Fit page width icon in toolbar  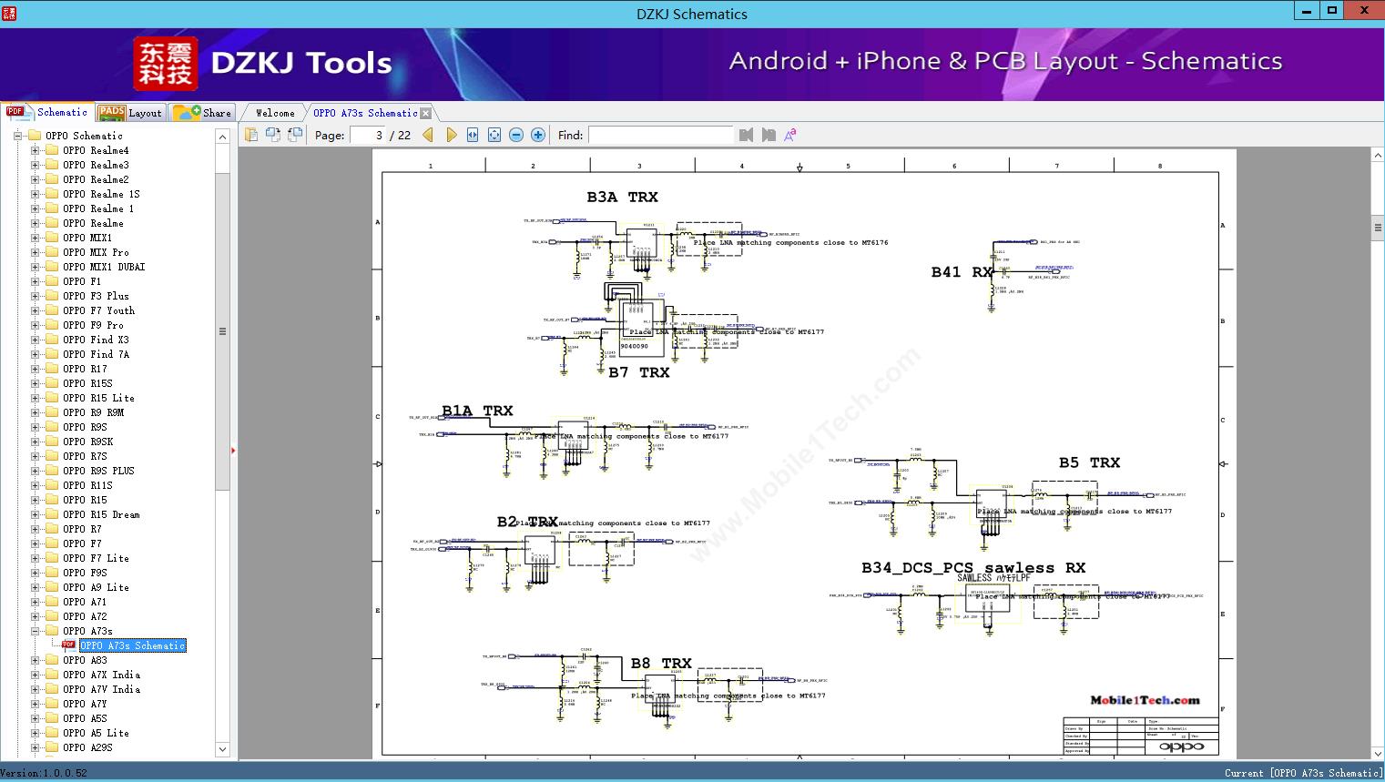(x=473, y=135)
